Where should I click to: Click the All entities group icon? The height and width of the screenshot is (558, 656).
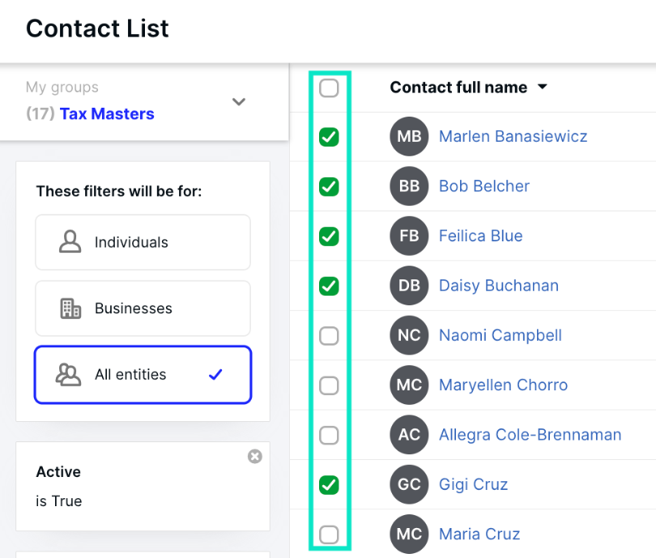pos(68,374)
